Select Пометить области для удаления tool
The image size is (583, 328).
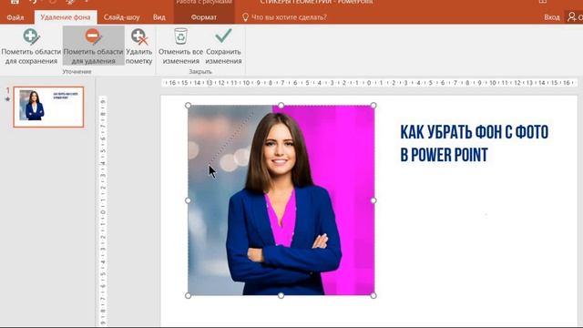point(93,46)
